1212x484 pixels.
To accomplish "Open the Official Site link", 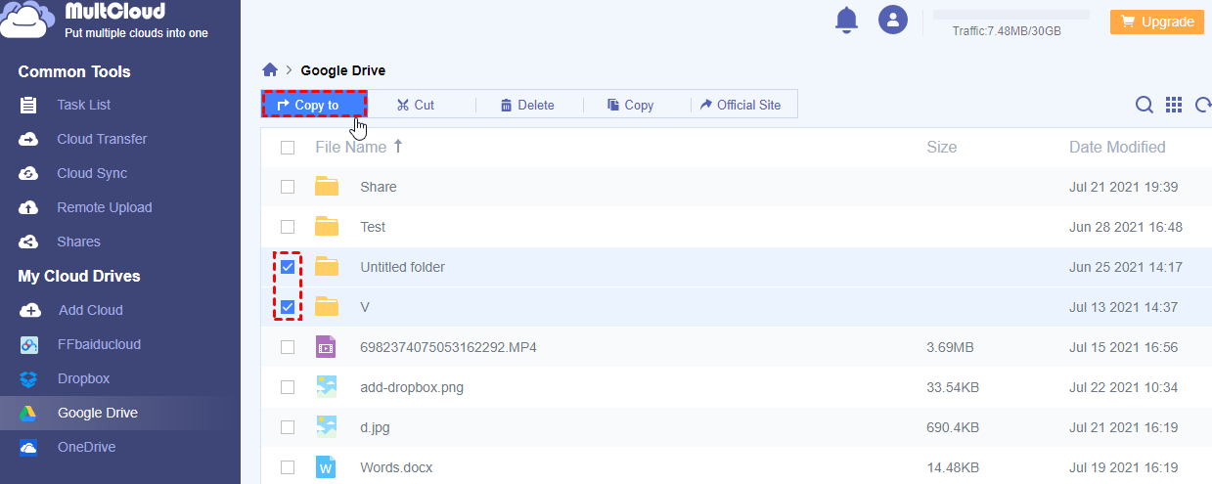I will tap(741, 105).
